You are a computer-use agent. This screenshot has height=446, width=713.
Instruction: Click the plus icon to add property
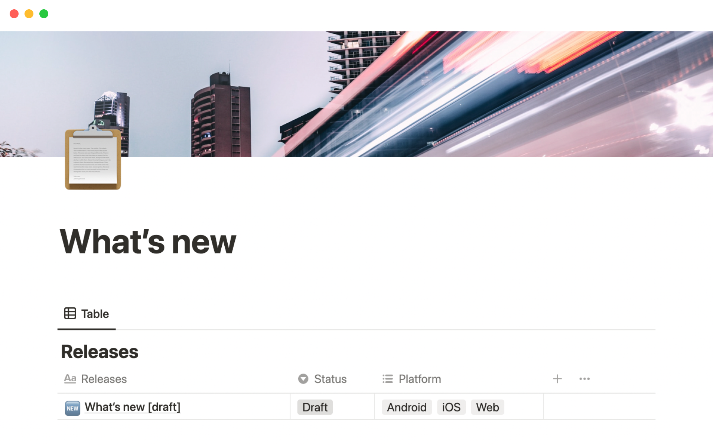(557, 379)
